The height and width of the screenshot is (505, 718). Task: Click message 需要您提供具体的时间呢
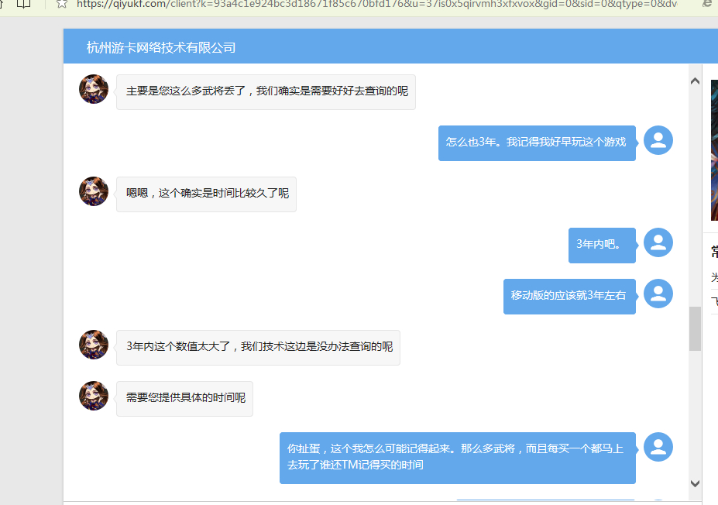184,399
